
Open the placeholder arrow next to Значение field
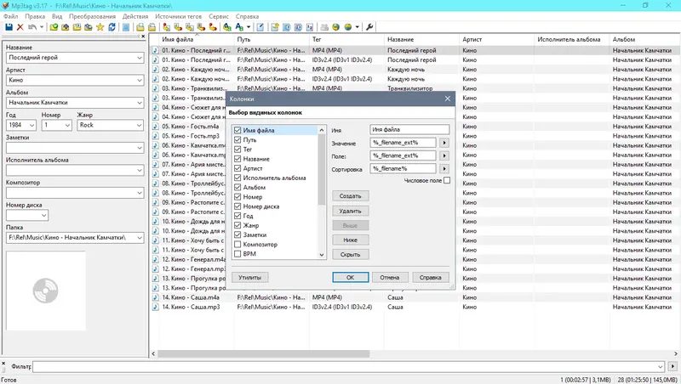[444, 143]
